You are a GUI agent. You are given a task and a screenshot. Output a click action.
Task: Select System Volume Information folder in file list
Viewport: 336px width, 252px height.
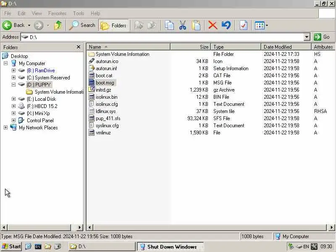point(122,54)
